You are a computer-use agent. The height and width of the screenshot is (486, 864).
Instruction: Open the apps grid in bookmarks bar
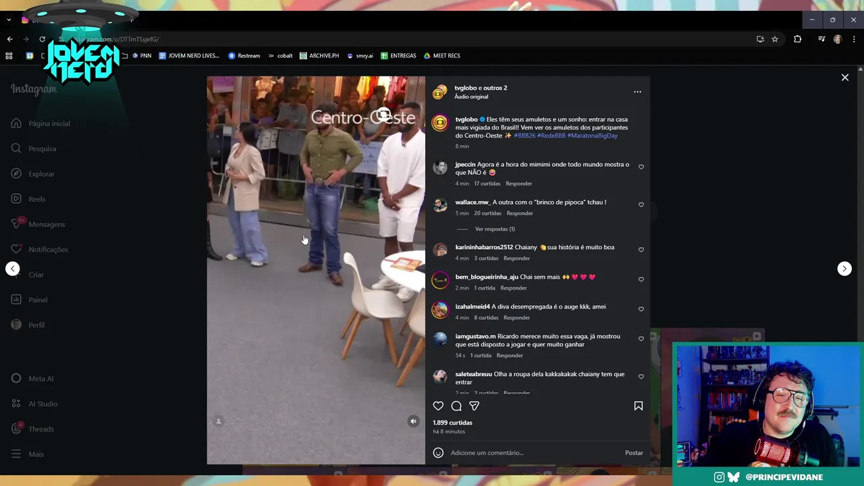pyautogui.click(x=9, y=56)
